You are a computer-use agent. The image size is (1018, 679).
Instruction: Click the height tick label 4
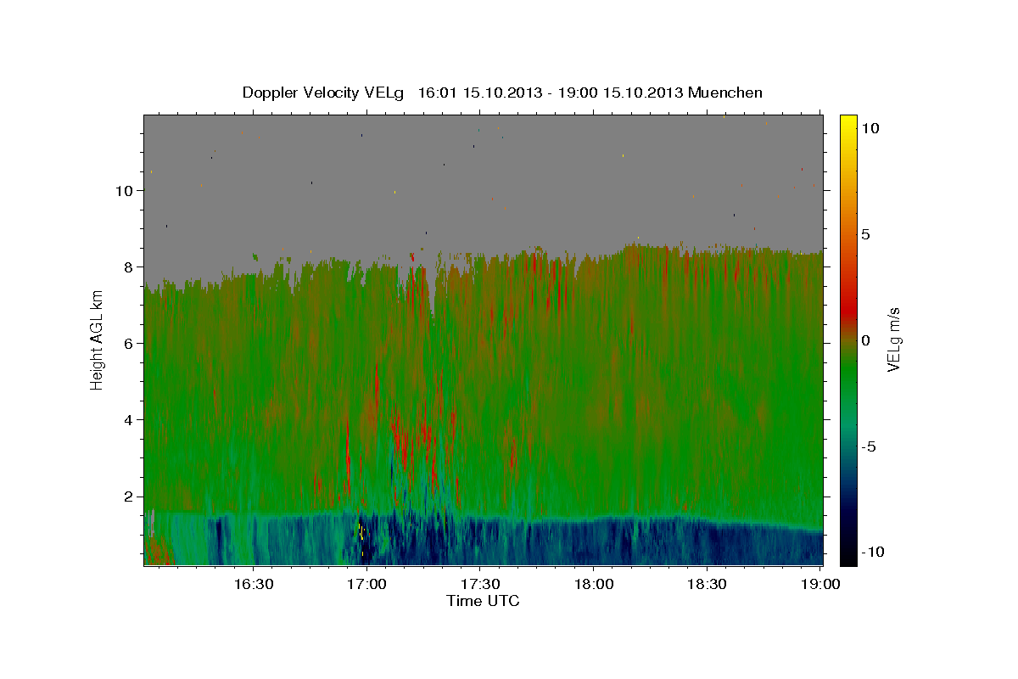pos(130,420)
